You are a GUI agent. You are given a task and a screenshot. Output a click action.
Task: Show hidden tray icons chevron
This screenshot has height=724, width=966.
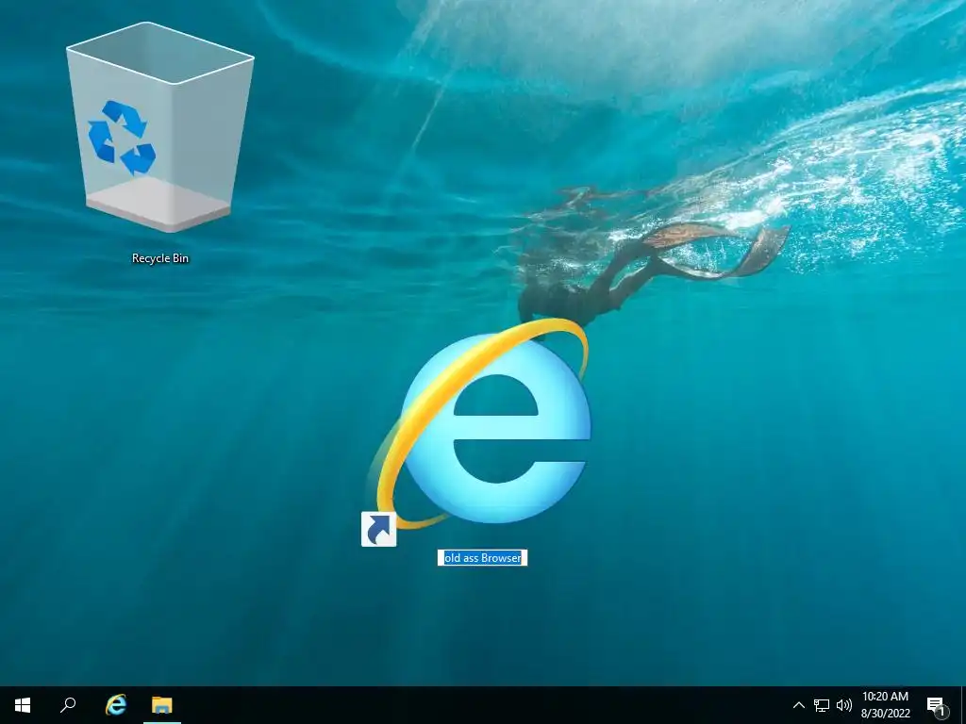(x=798, y=705)
